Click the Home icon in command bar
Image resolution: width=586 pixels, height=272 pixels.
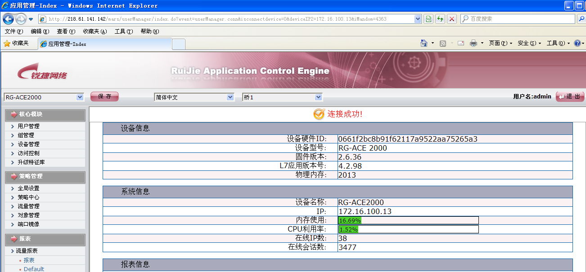(x=424, y=43)
